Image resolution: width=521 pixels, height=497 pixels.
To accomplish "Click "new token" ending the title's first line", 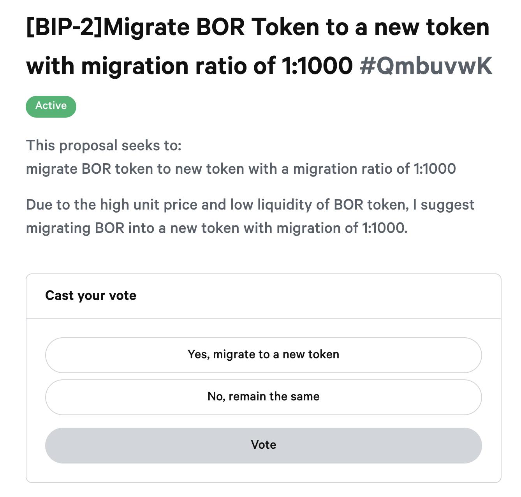I will [x=431, y=27].
